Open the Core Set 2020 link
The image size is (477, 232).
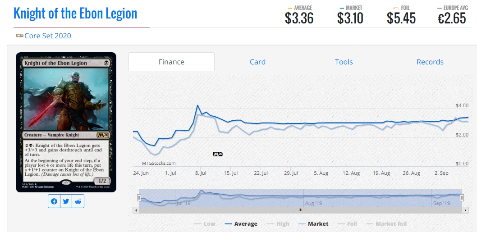[48, 36]
